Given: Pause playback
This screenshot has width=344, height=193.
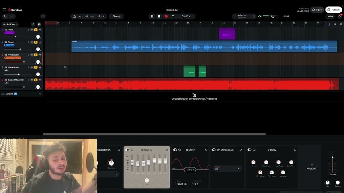Looking at the screenshot, I should click(152, 16).
